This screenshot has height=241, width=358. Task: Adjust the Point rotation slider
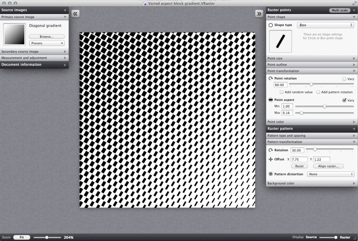311,85
